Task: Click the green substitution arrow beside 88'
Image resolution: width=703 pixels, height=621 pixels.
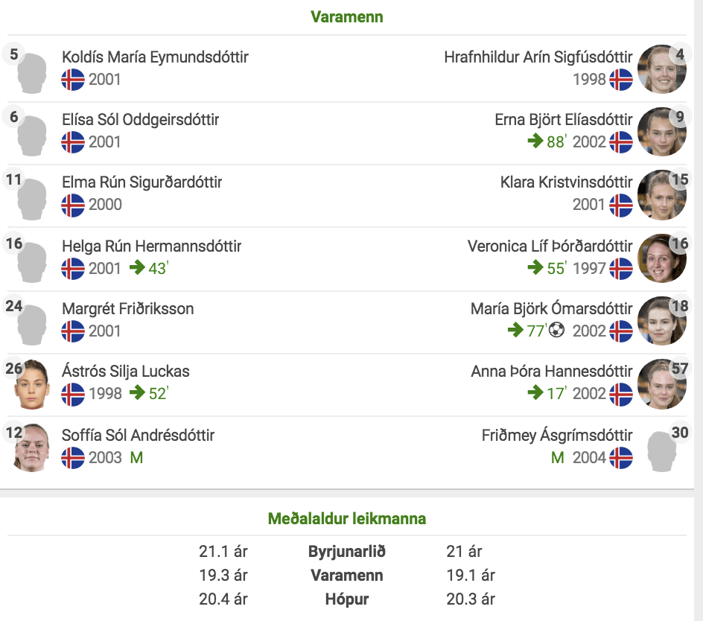Action: tap(535, 140)
